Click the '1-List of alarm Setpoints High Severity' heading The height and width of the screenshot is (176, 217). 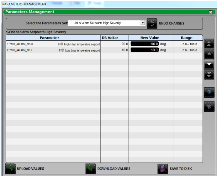tap(36, 32)
